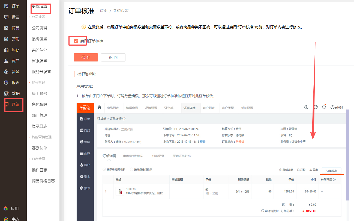Select the 客户 person icon
Screen dimensions: 354x221
(x=6, y=61)
